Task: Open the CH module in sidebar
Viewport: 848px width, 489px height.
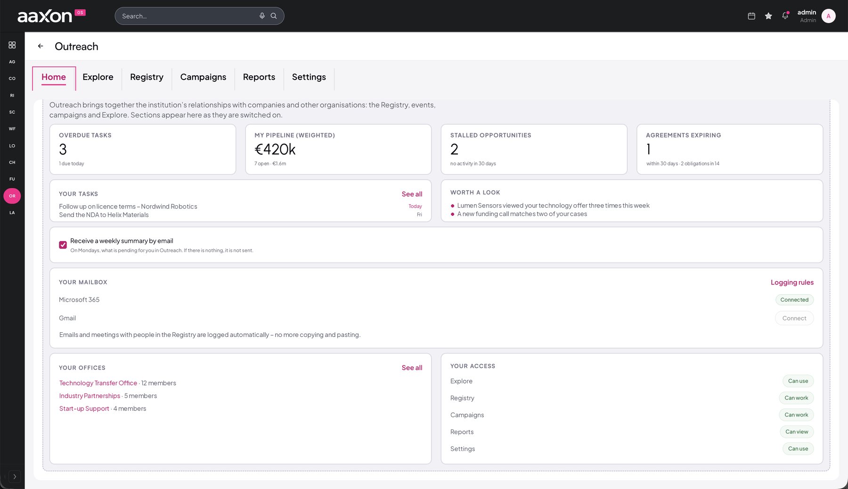Action: (x=12, y=162)
